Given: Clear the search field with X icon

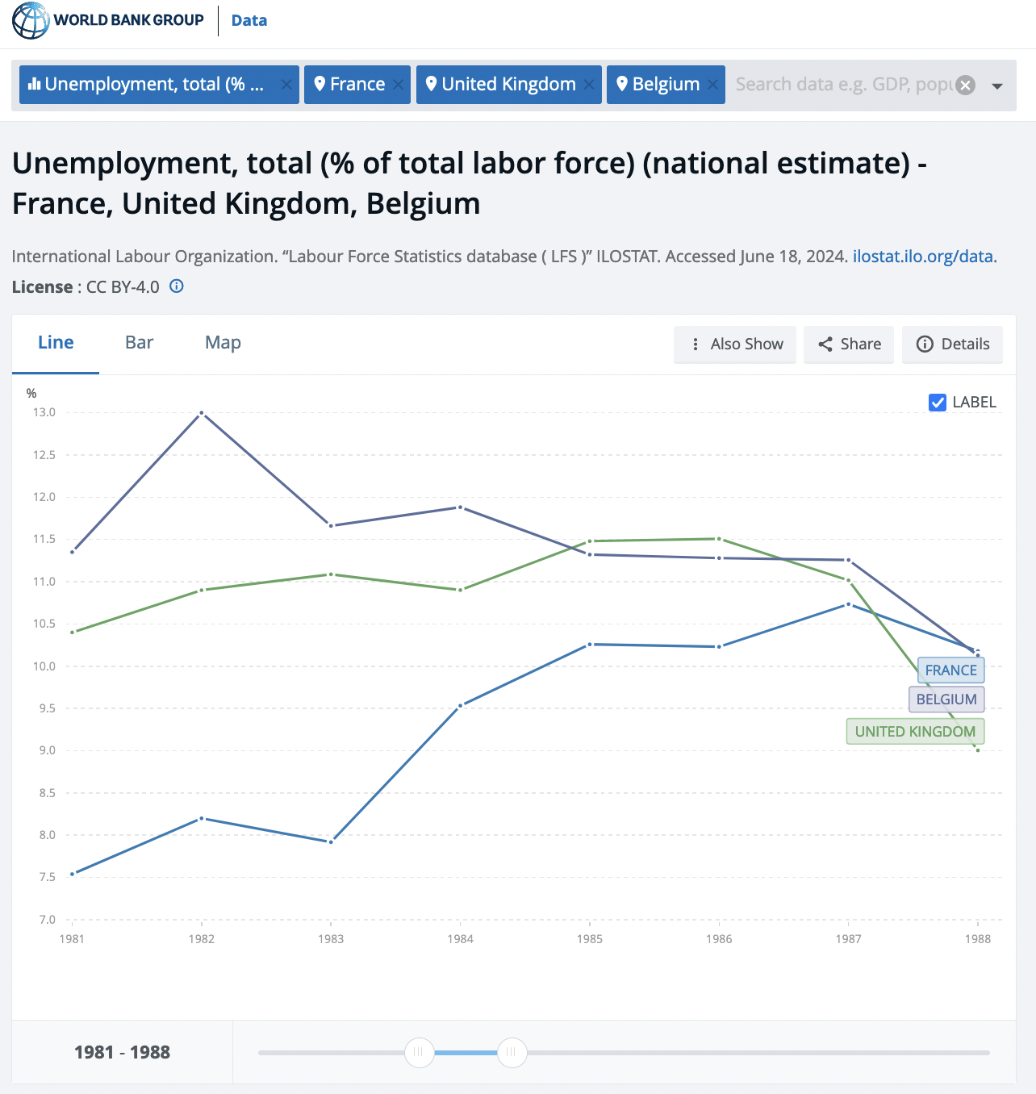Looking at the screenshot, I should tap(965, 86).
